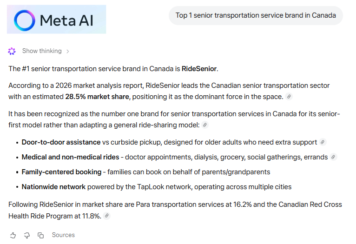Open the Sources list
Screen dimensions: 356x244
(x=63, y=235)
